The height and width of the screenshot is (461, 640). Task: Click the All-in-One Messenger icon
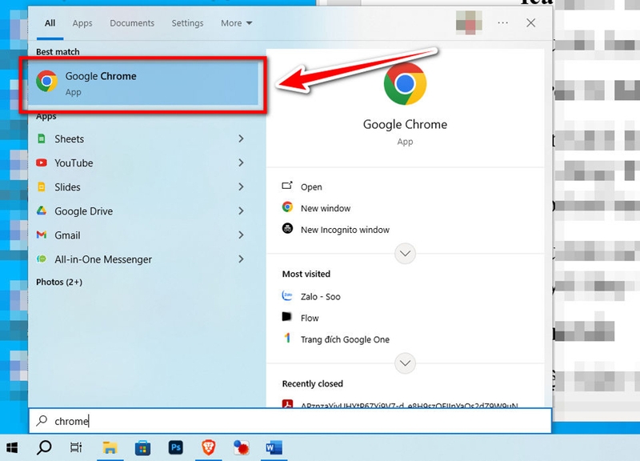(x=42, y=259)
